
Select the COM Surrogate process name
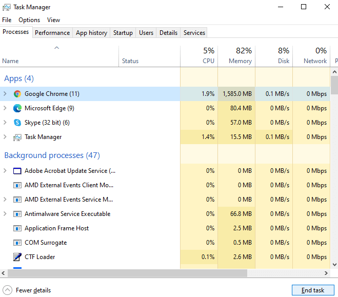46,243
